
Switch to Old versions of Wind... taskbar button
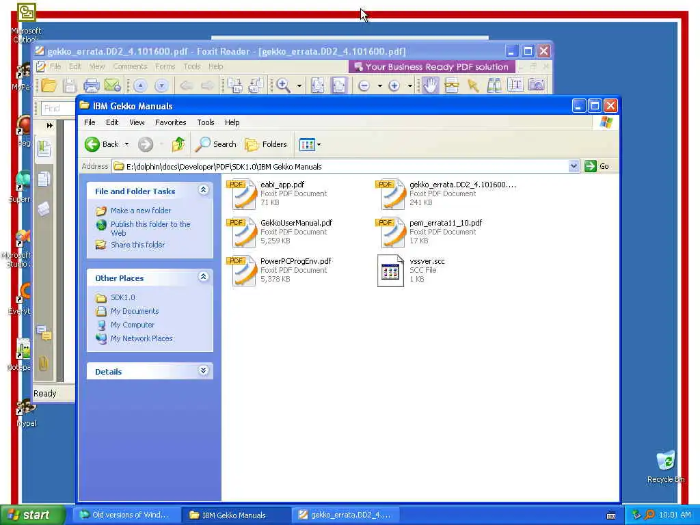coord(126,515)
